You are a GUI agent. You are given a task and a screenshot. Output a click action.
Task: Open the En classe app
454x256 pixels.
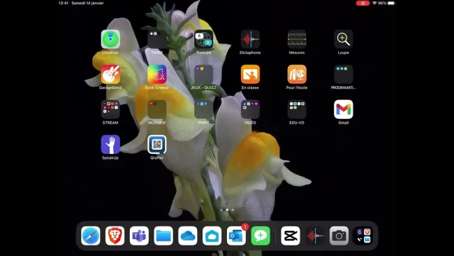coord(250,74)
